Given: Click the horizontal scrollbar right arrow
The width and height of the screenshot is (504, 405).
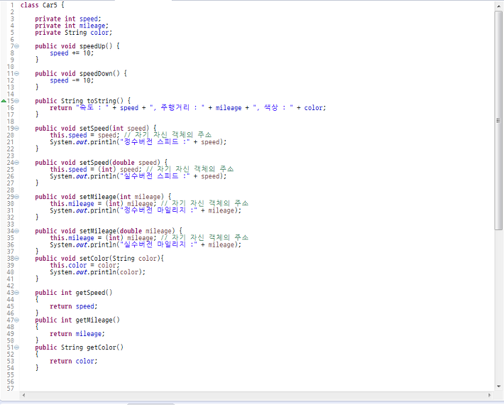Looking at the screenshot, I should tap(490, 395).
